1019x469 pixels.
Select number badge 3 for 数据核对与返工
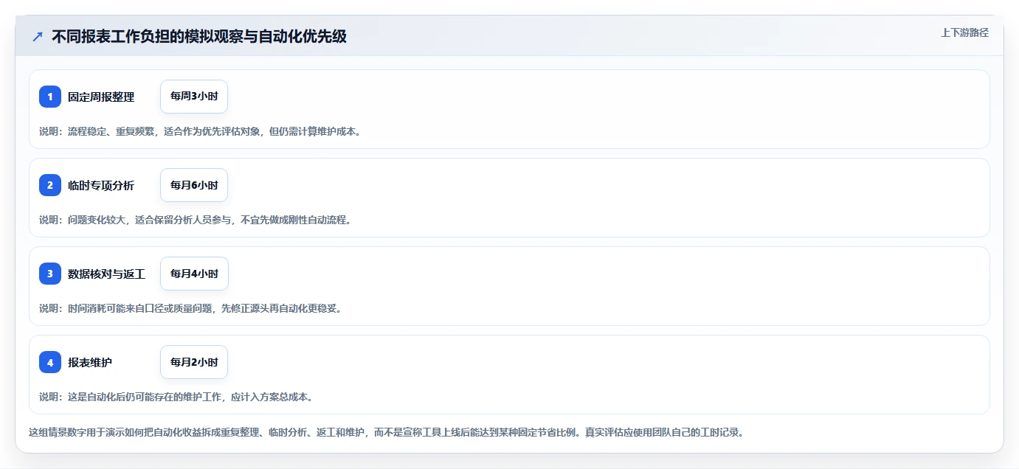(x=50, y=274)
